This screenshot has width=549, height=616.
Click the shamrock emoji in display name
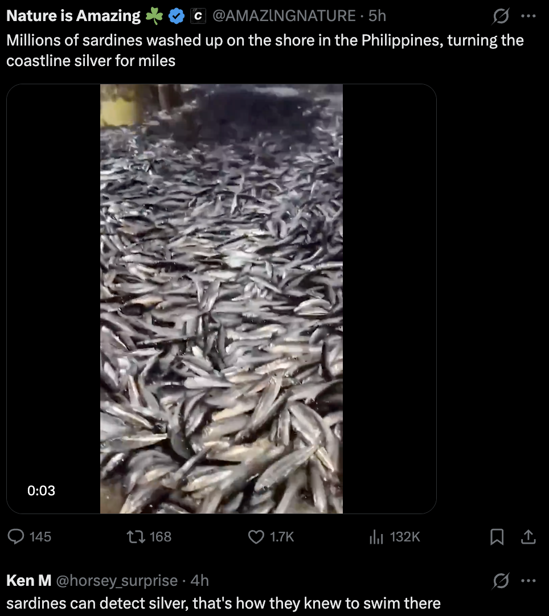point(154,17)
